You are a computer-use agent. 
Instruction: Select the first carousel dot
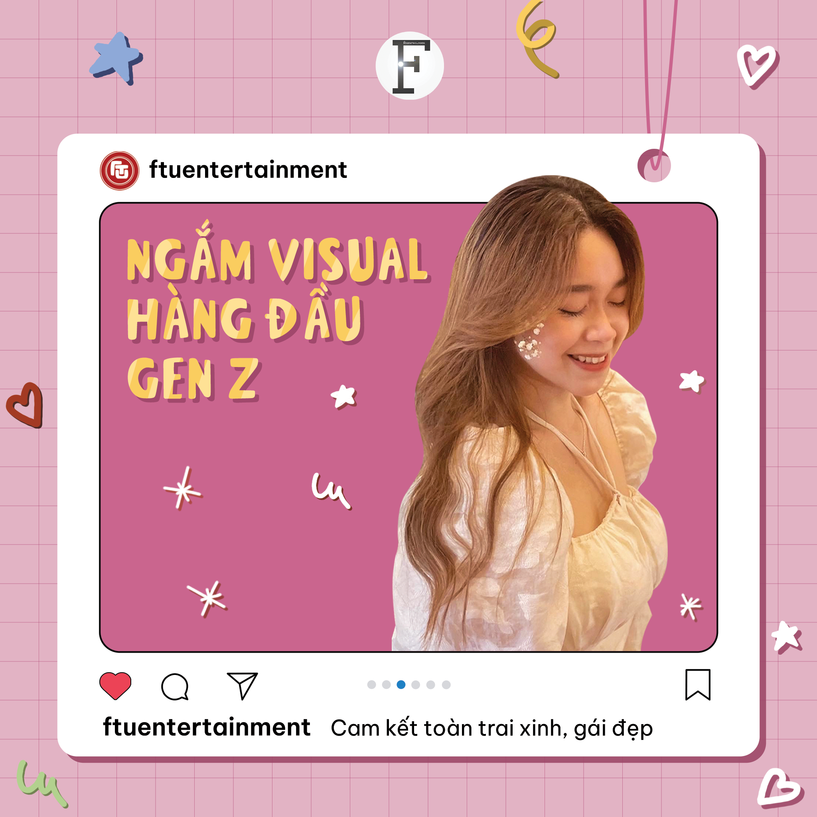click(x=371, y=685)
